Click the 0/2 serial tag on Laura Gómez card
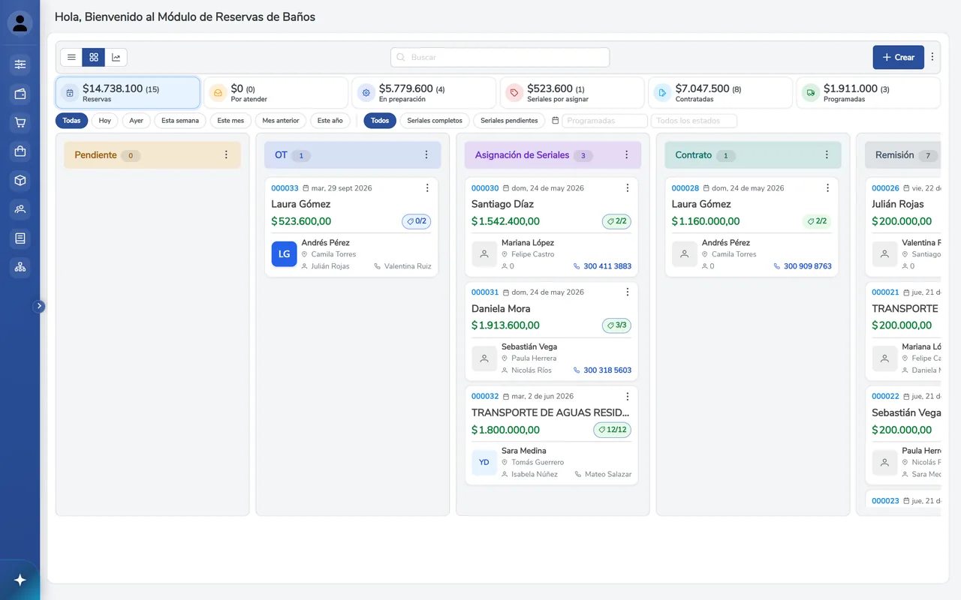This screenshot has height=600, width=961. click(x=417, y=221)
